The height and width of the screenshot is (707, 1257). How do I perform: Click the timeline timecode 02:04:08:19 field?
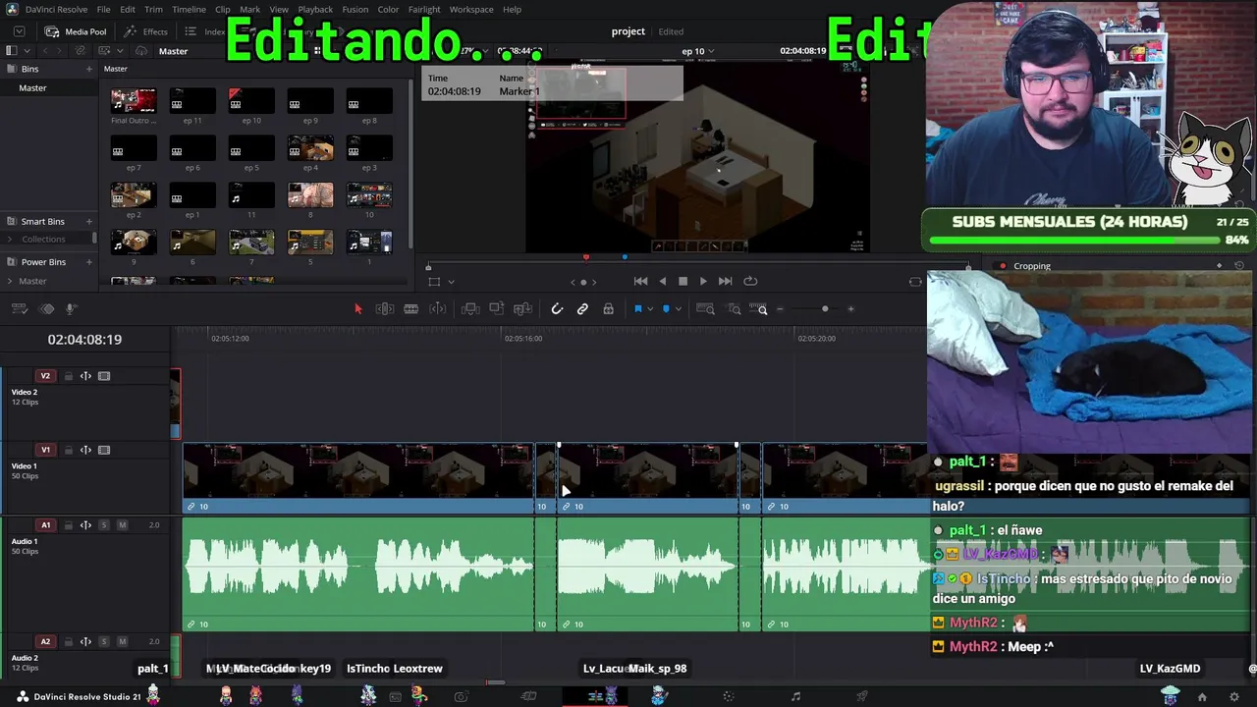tap(84, 340)
